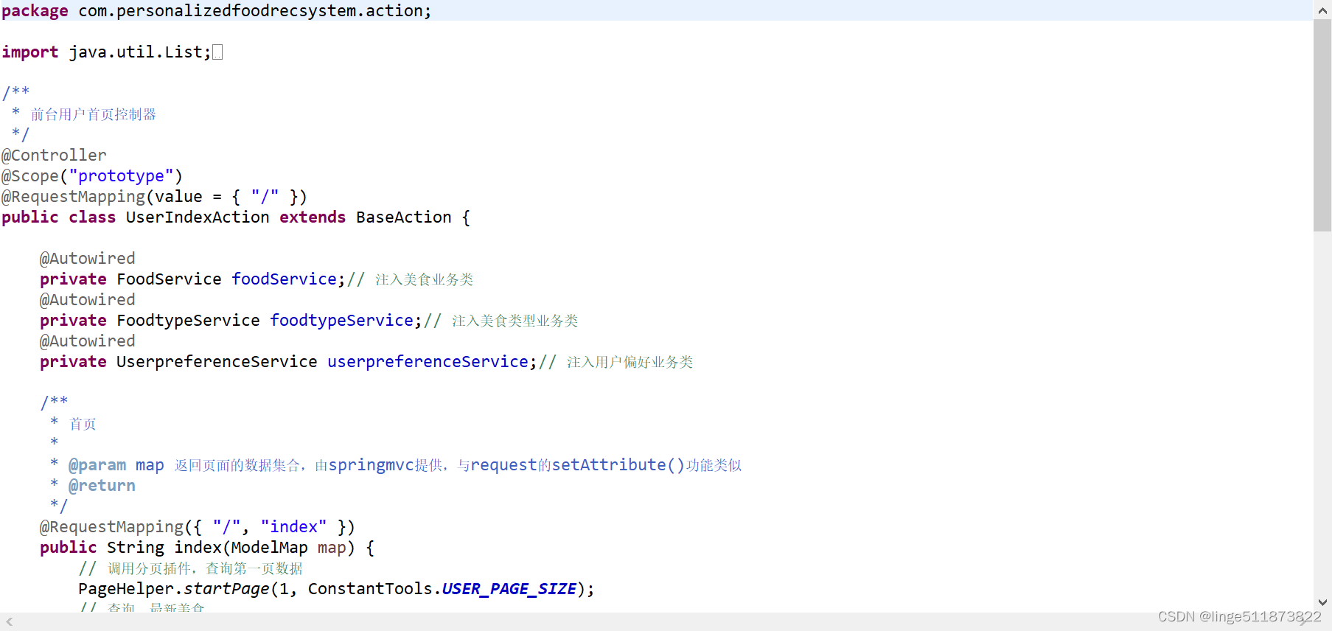Click the @param tag in the Javadoc
The image size is (1332, 631).
click(97, 465)
